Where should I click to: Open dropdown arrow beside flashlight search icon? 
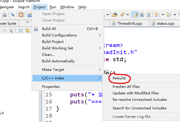click(128, 15)
